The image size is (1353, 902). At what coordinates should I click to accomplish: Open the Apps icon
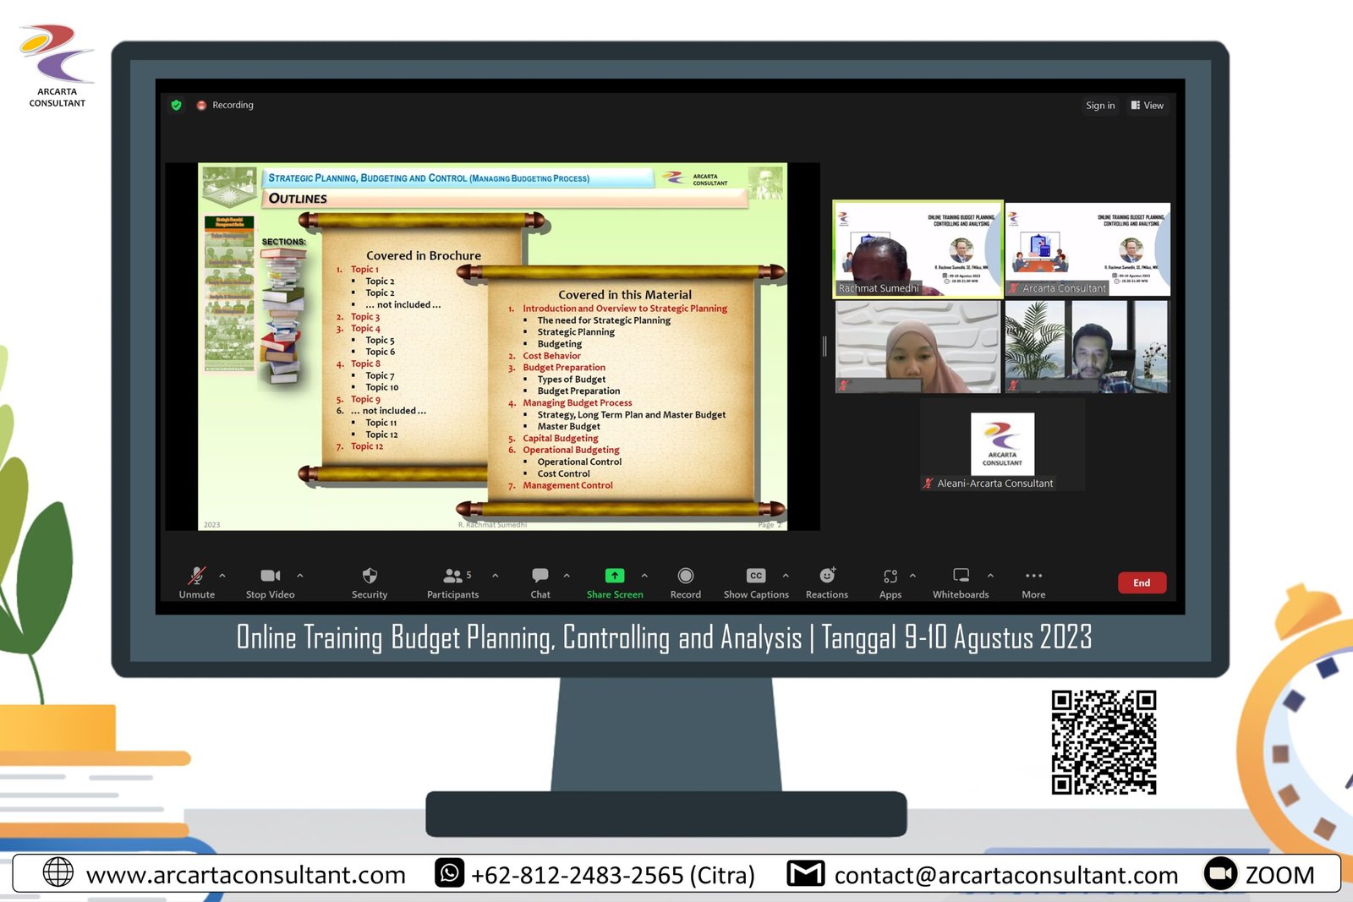pyautogui.click(x=890, y=577)
